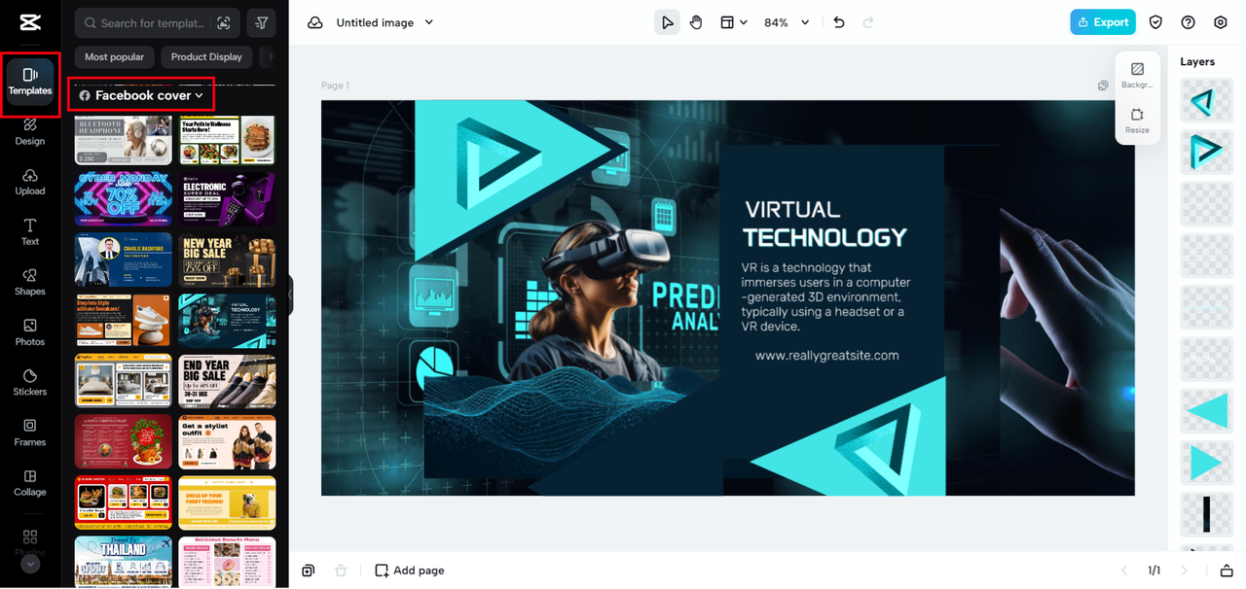
Task: Choose the Bluetooth Headphone template
Action: [x=124, y=140]
